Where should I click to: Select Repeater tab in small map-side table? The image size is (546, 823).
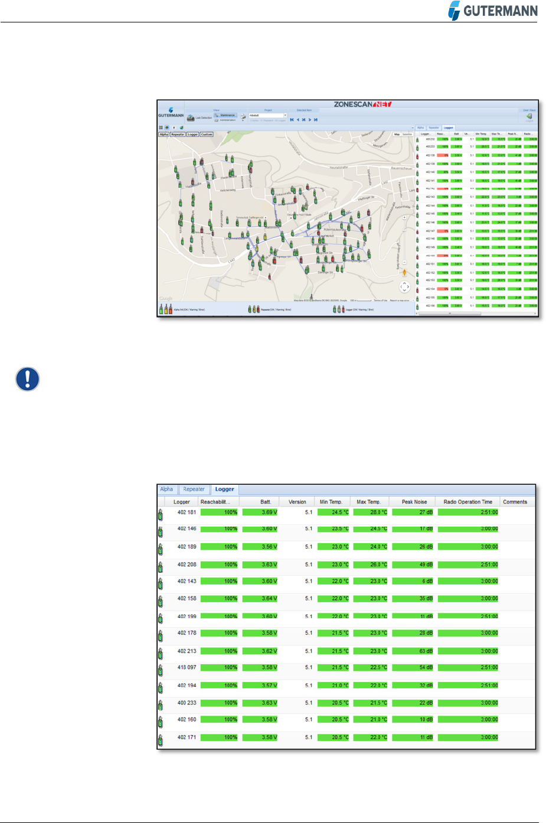point(434,128)
